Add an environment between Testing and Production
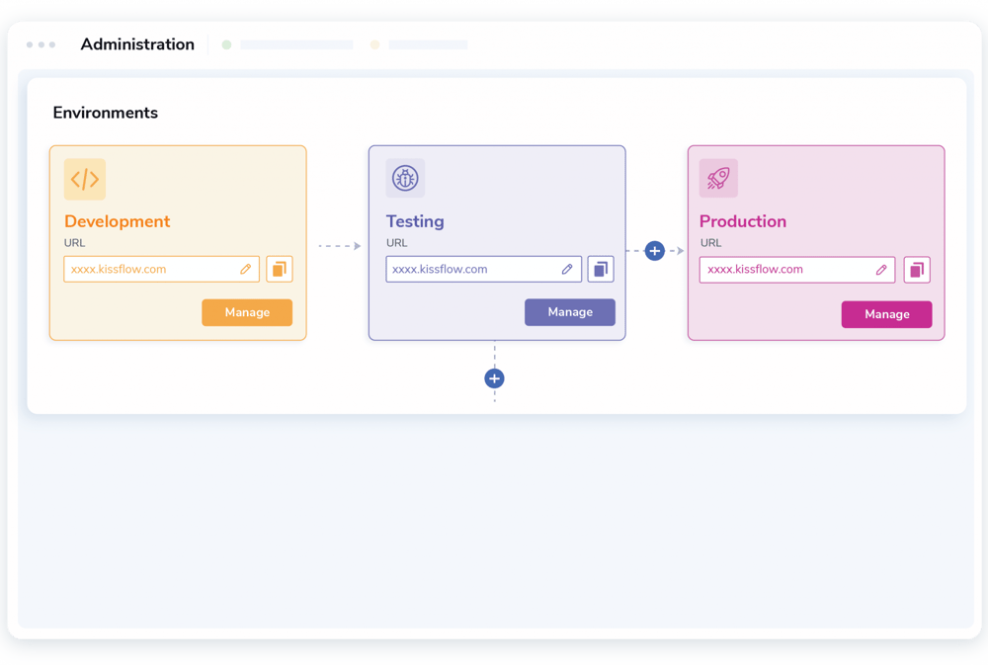 click(654, 251)
